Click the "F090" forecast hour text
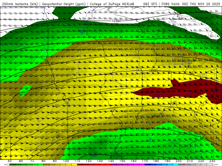 (x=165, y=4)
